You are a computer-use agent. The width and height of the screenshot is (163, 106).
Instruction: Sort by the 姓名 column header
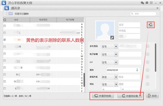point(16,20)
